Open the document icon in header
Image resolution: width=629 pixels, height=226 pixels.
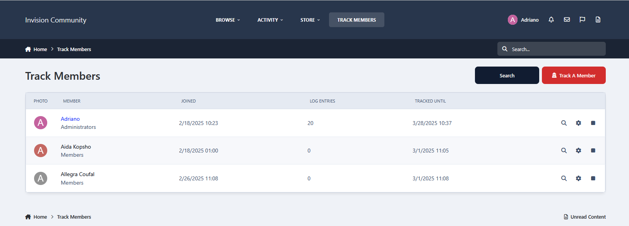click(598, 20)
